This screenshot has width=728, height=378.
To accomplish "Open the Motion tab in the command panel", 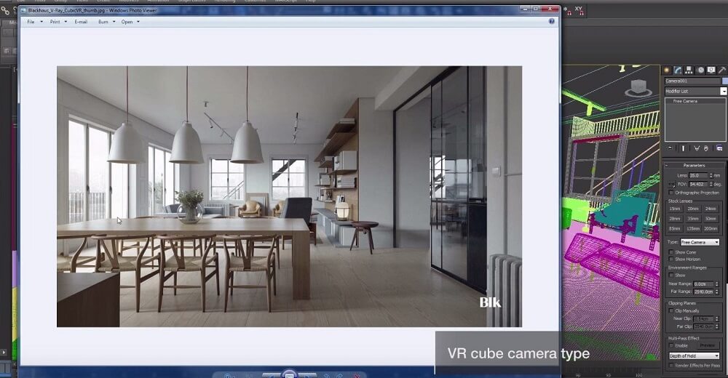I will (x=700, y=70).
